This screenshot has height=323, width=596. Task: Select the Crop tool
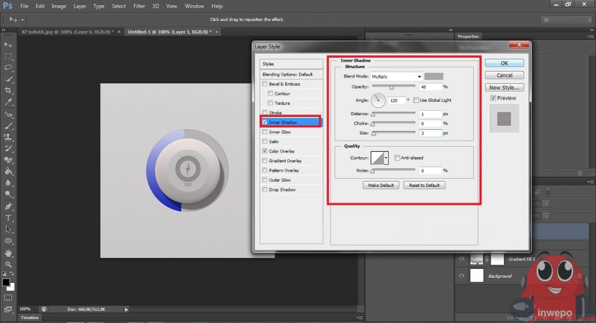pos(8,90)
